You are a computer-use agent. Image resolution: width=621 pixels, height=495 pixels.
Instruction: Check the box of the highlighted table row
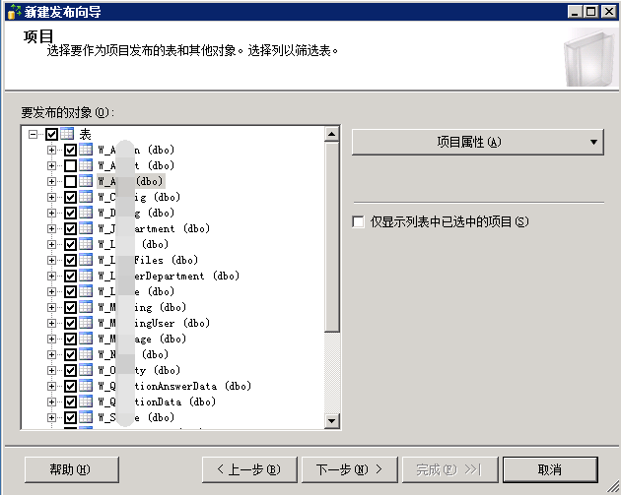(70, 181)
